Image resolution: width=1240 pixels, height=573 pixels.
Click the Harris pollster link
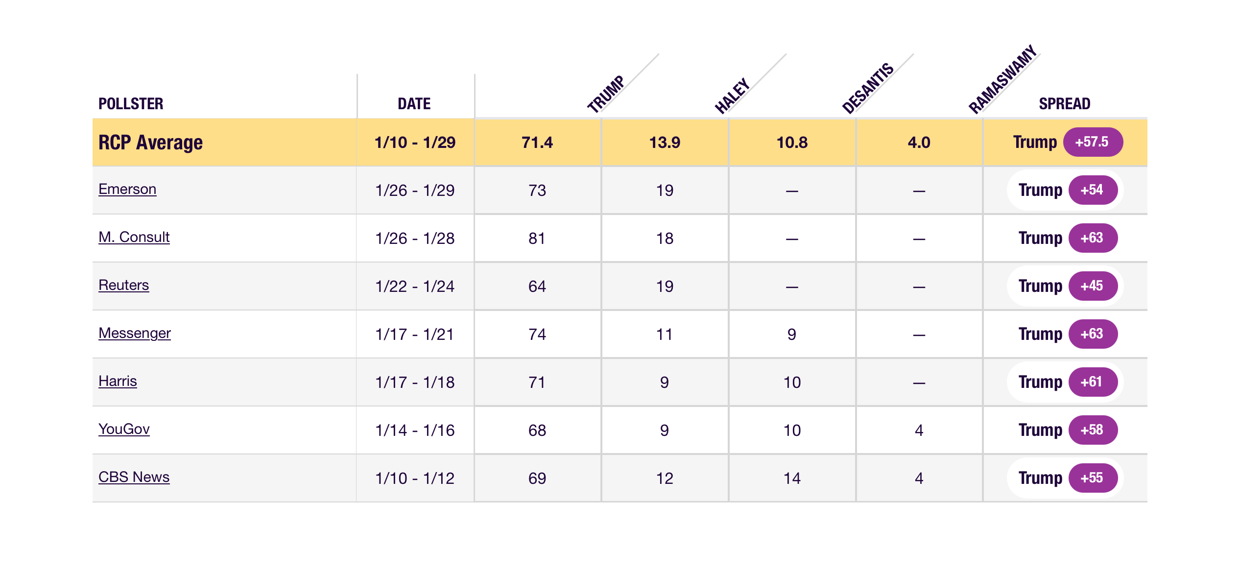pos(118,381)
